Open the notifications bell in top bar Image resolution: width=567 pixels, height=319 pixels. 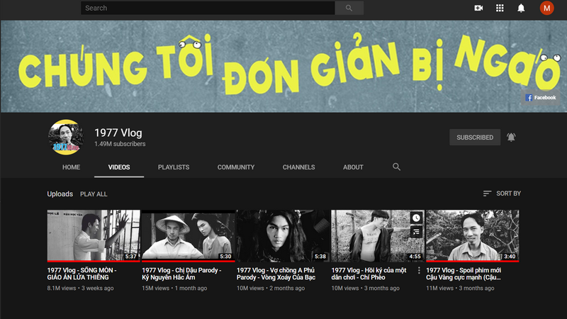tap(521, 8)
